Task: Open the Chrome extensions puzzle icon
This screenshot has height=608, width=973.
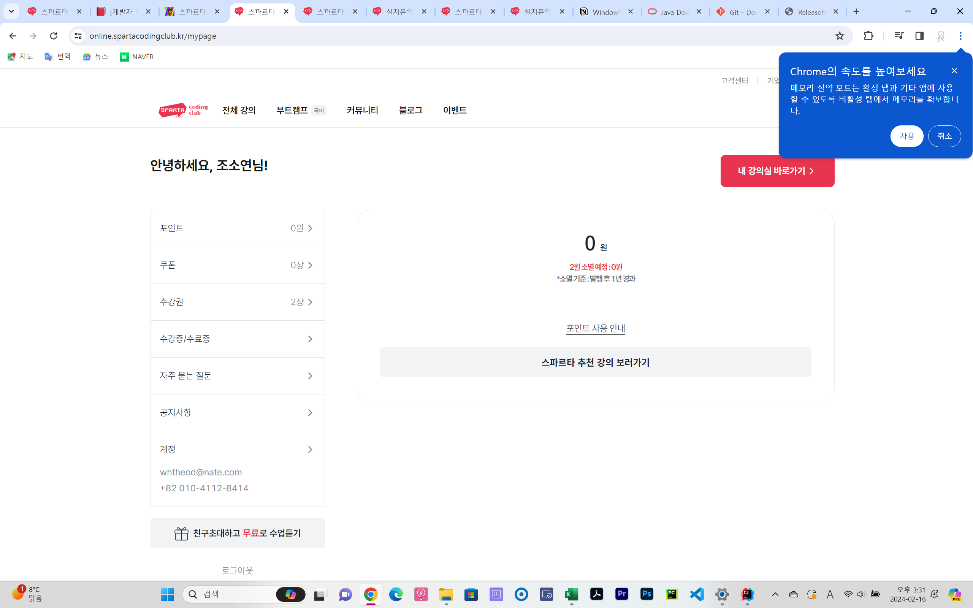Action: (x=868, y=36)
